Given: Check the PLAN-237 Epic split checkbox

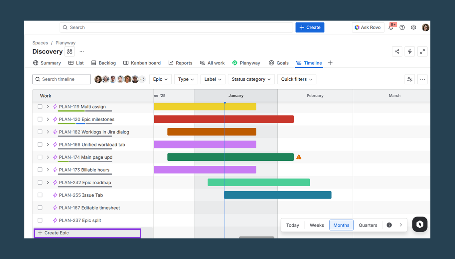Looking at the screenshot, I should 40,220.
